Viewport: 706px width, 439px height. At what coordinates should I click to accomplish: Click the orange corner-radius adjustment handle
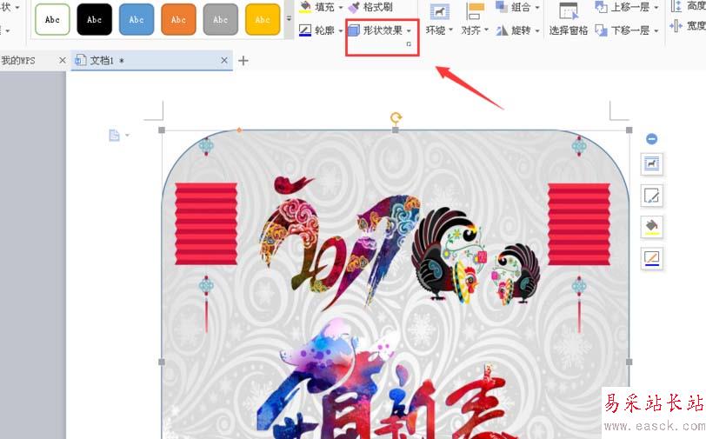click(x=240, y=130)
